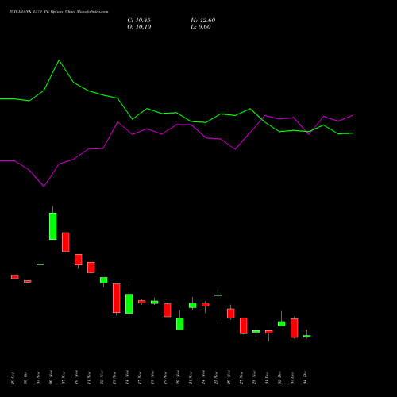Click the "17 Nov" date axis label
This screenshot has width=397, height=397.
(x=140, y=378)
